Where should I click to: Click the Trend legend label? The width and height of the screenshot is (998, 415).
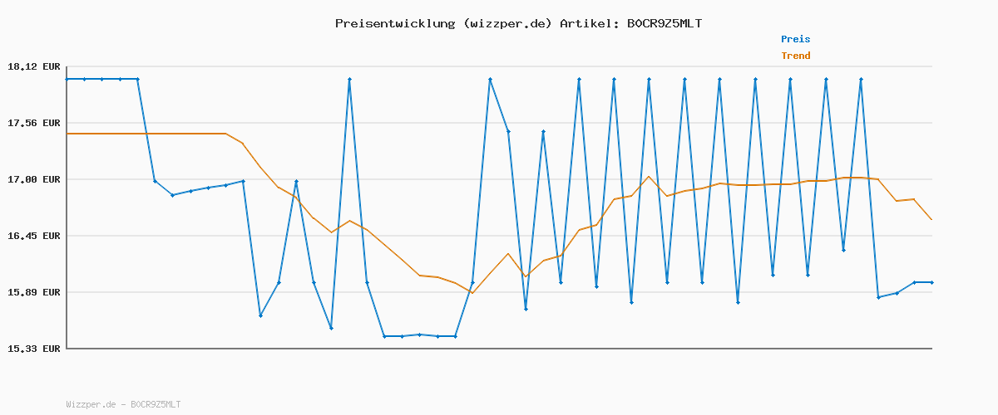[x=795, y=56]
